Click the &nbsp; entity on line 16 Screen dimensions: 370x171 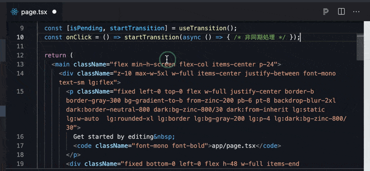pos(164,136)
